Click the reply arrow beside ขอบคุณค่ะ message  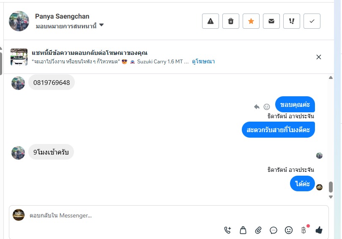pos(257,107)
